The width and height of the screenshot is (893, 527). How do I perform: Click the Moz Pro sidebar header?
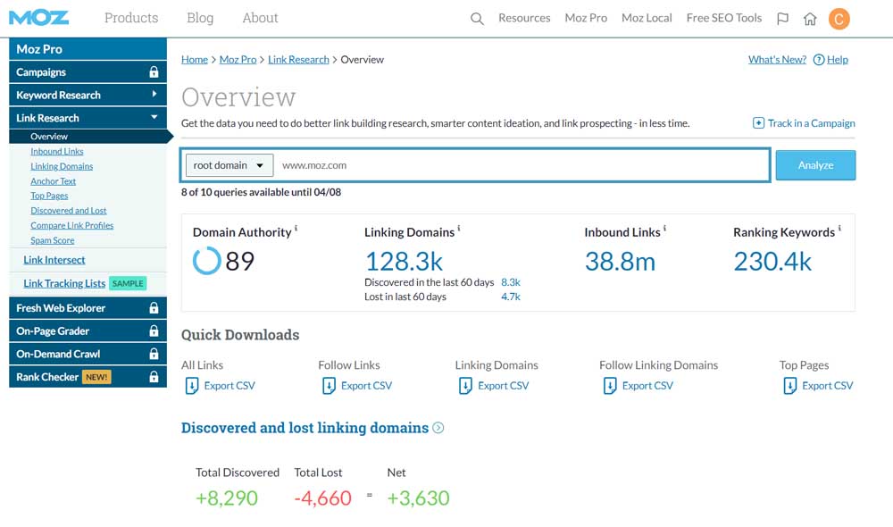[88, 49]
